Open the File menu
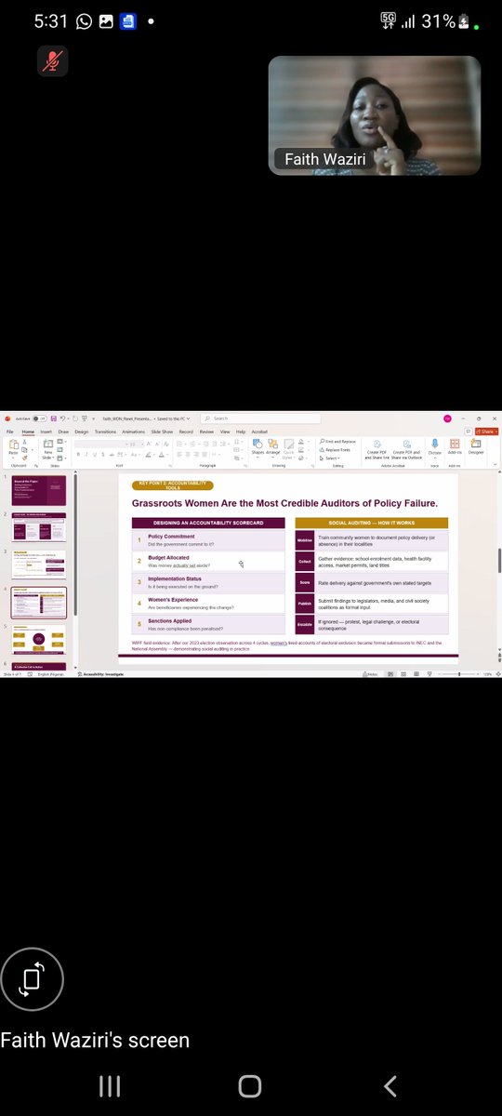This screenshot has width=502, height=1116. pos(10,432)
